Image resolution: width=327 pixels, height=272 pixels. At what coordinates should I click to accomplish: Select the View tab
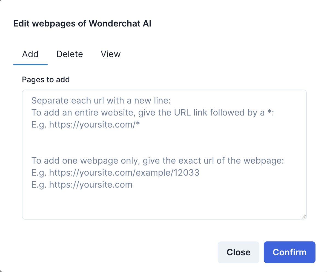point(111,54)
